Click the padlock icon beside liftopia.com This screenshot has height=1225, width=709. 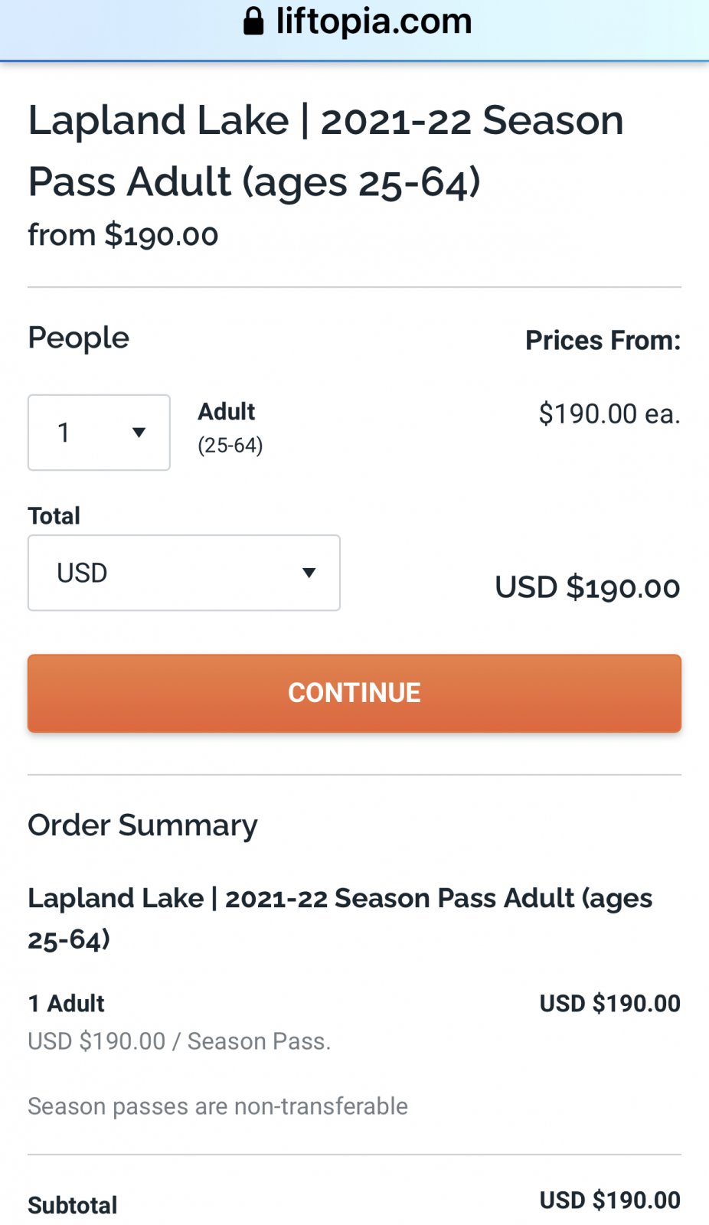(253, 21)
